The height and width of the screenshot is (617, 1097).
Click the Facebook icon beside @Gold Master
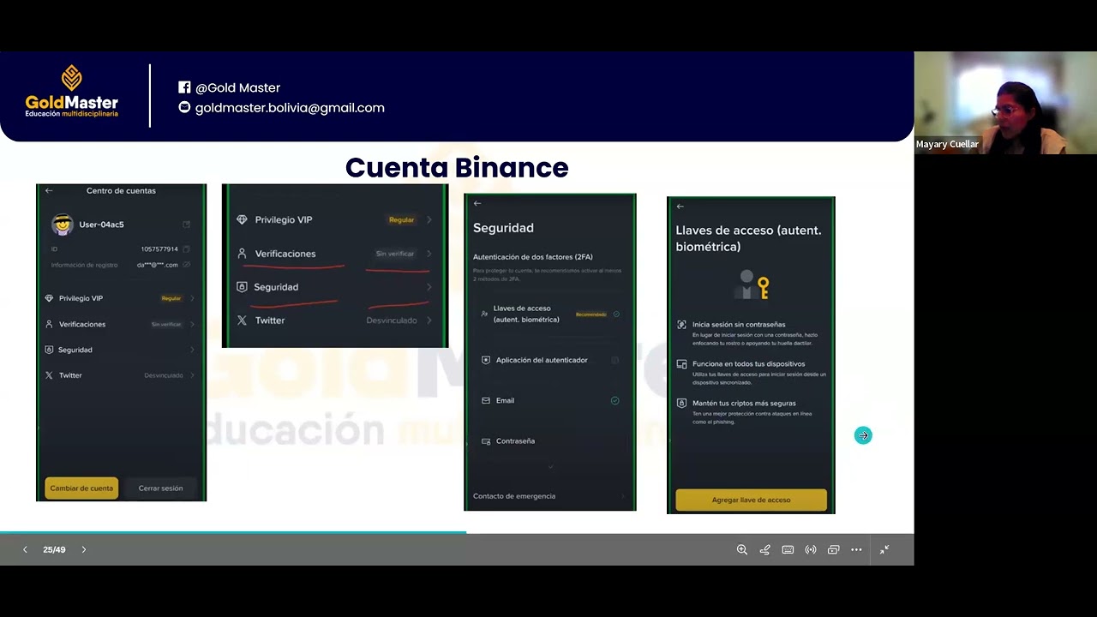[x=184, y=87]
